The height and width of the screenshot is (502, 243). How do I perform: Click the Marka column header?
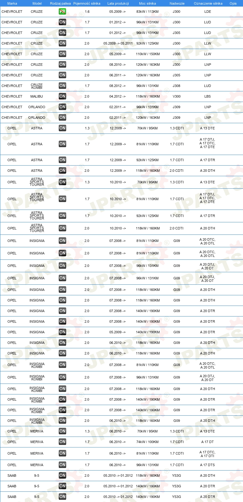[x=12, y=3]
